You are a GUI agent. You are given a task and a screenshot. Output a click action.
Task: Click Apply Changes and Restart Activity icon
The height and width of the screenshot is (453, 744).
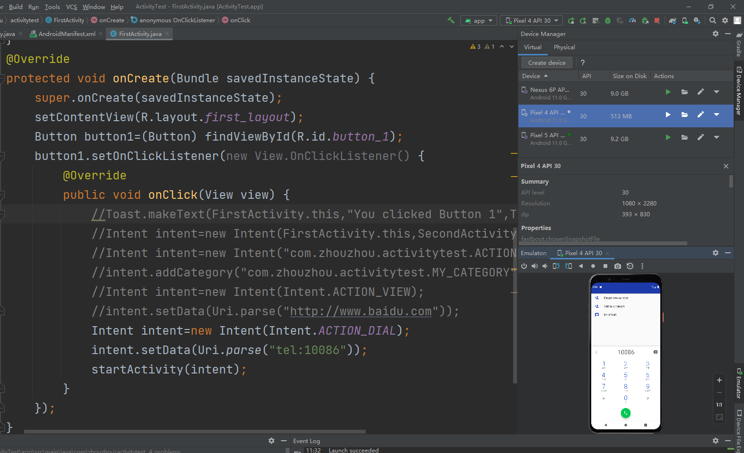point(583,20)
